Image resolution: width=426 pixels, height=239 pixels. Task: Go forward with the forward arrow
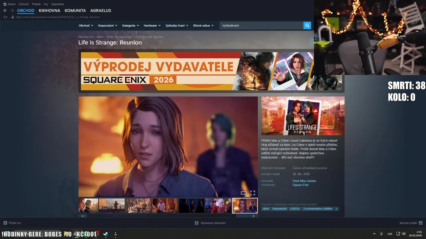pyautogui.click(x=12, y=11)
